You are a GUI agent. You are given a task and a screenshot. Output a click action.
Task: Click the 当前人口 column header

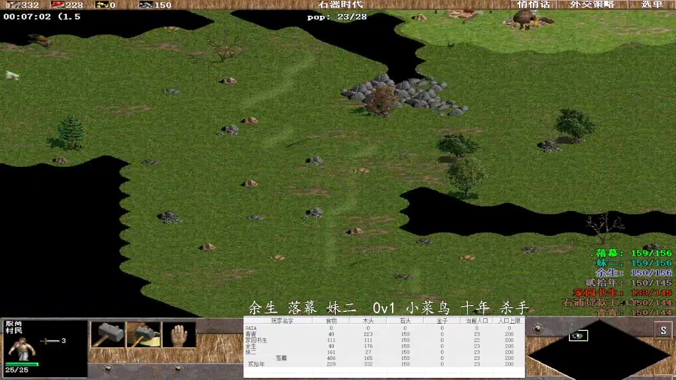pos(476,321)
